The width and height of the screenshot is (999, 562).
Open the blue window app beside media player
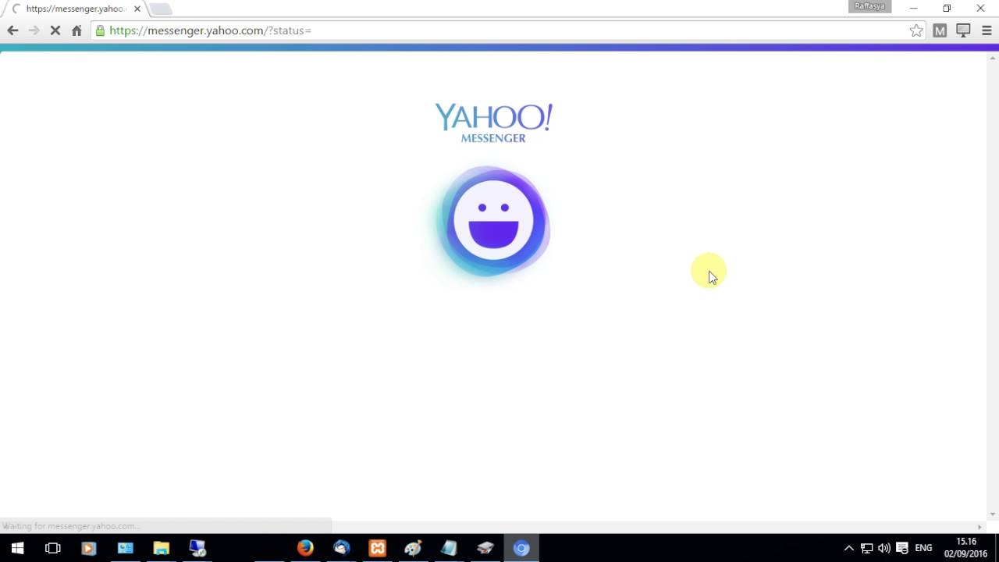tap(125, 548)
